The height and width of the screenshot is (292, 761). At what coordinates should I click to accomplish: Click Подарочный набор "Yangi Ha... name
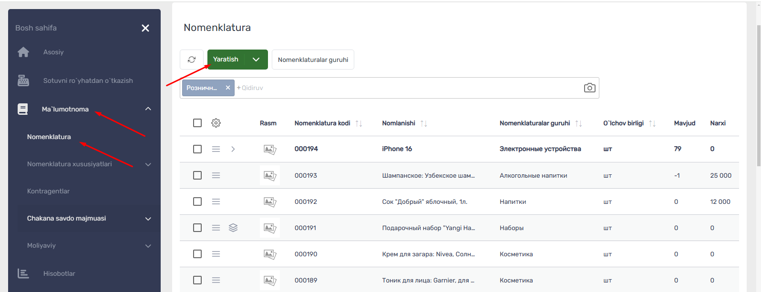click(x=428, y=228)
